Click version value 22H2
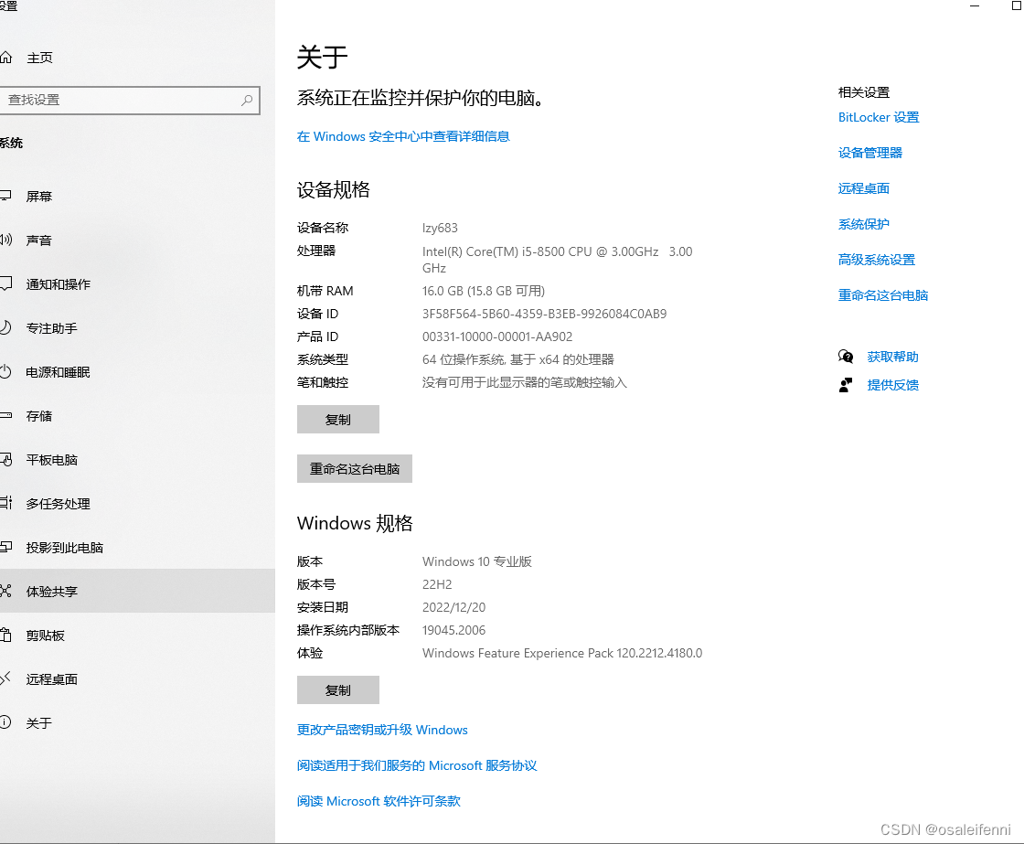 pos(437,584)
